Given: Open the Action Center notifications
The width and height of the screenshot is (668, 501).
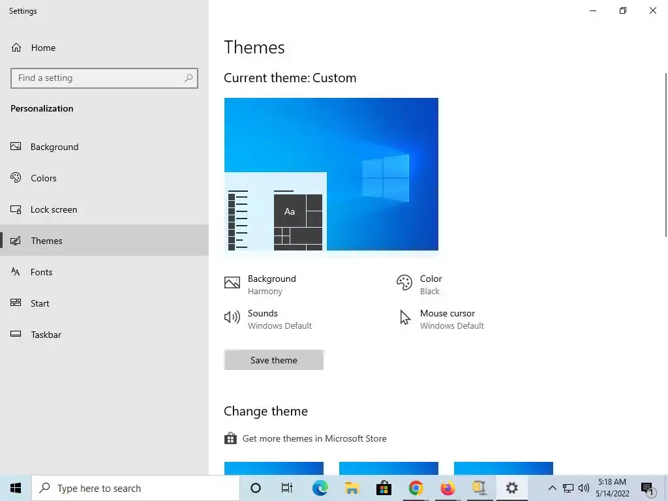Looking at the screenshot, I should coord(647,488).
